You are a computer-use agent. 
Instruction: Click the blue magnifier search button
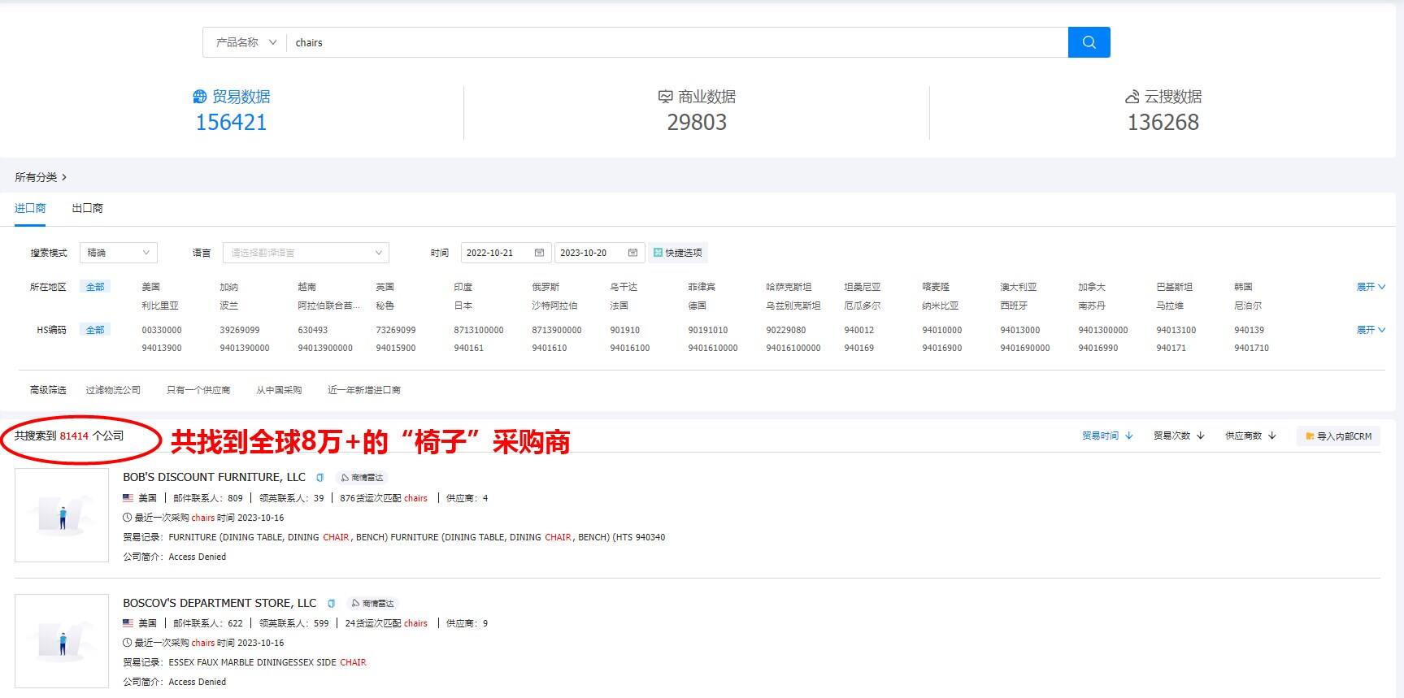coord(1089,42)
